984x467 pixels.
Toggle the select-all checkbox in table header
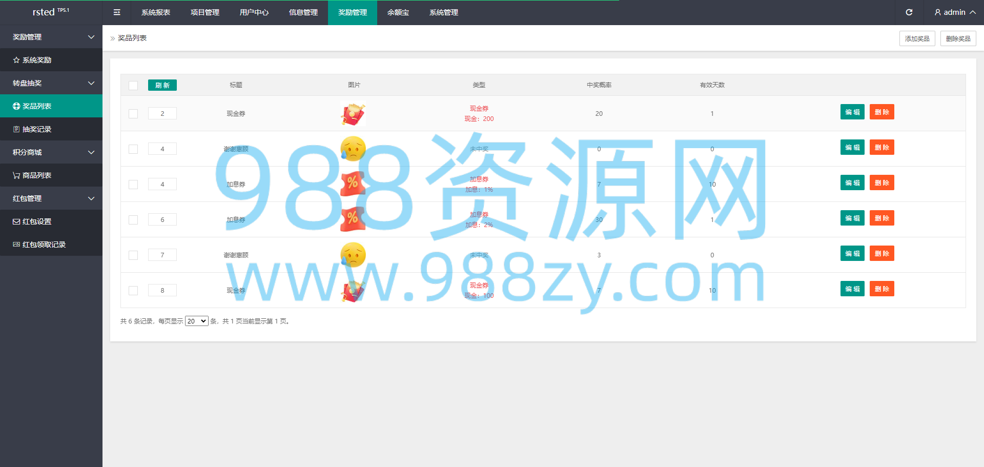coord(133,86)
